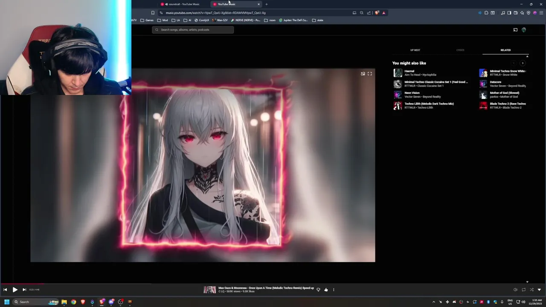Open a new browser tab
The width and height of the screenshot is (546, 307).
266,4
